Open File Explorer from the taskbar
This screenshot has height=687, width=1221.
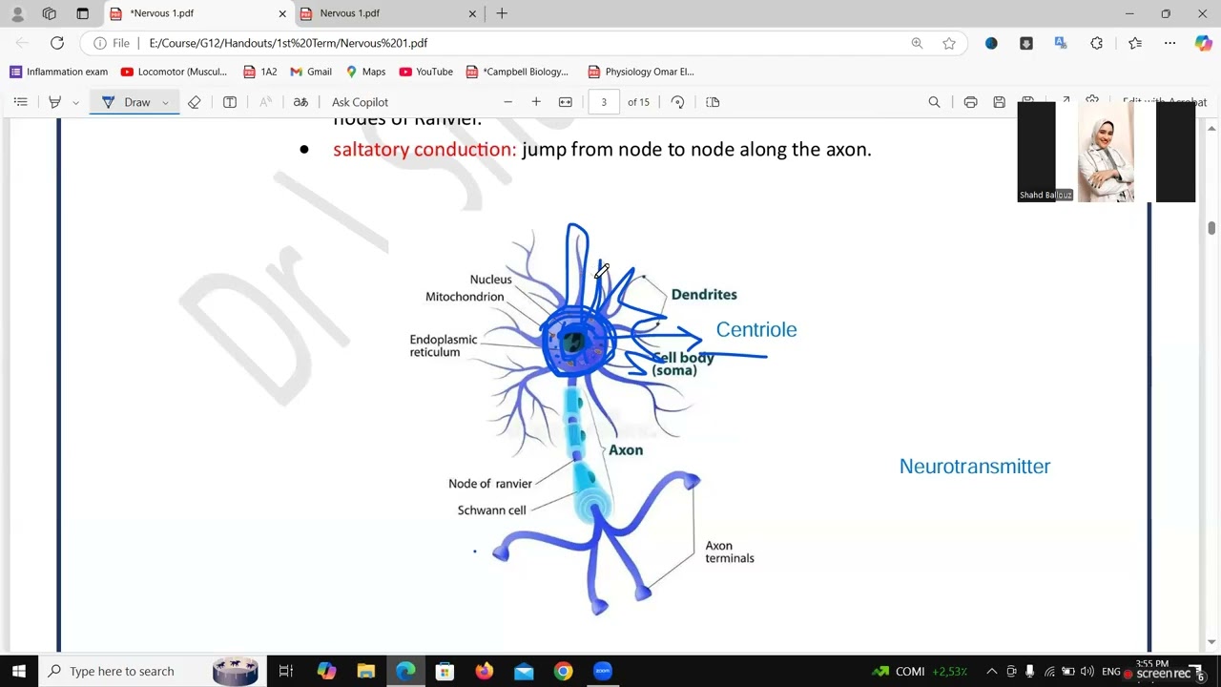click(365, 671)
